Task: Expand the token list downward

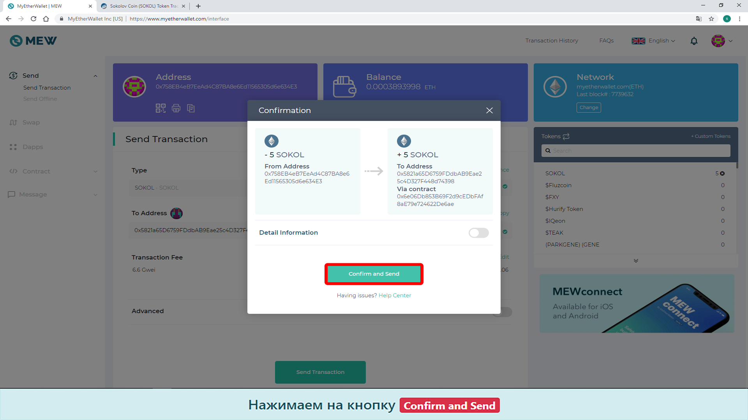Action: (x=636, y=261)
